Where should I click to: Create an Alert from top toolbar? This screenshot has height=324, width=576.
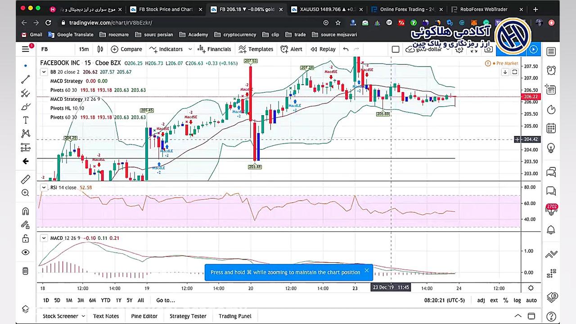pos(291,49)
